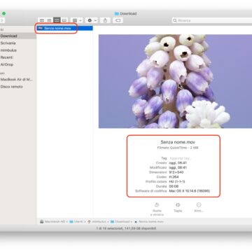Switch Finder to list view

tap(49, 20)
